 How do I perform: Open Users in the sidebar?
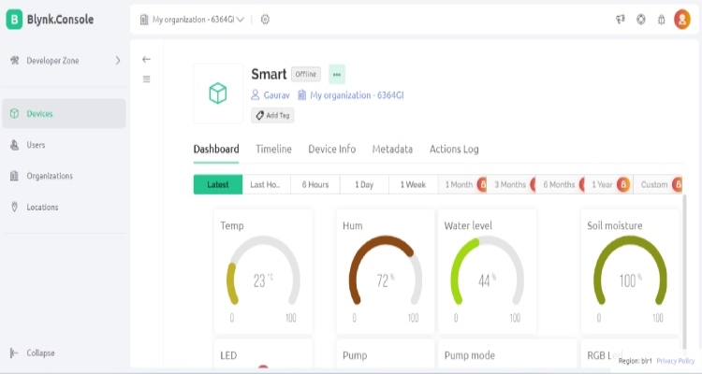tap(64, 145)
